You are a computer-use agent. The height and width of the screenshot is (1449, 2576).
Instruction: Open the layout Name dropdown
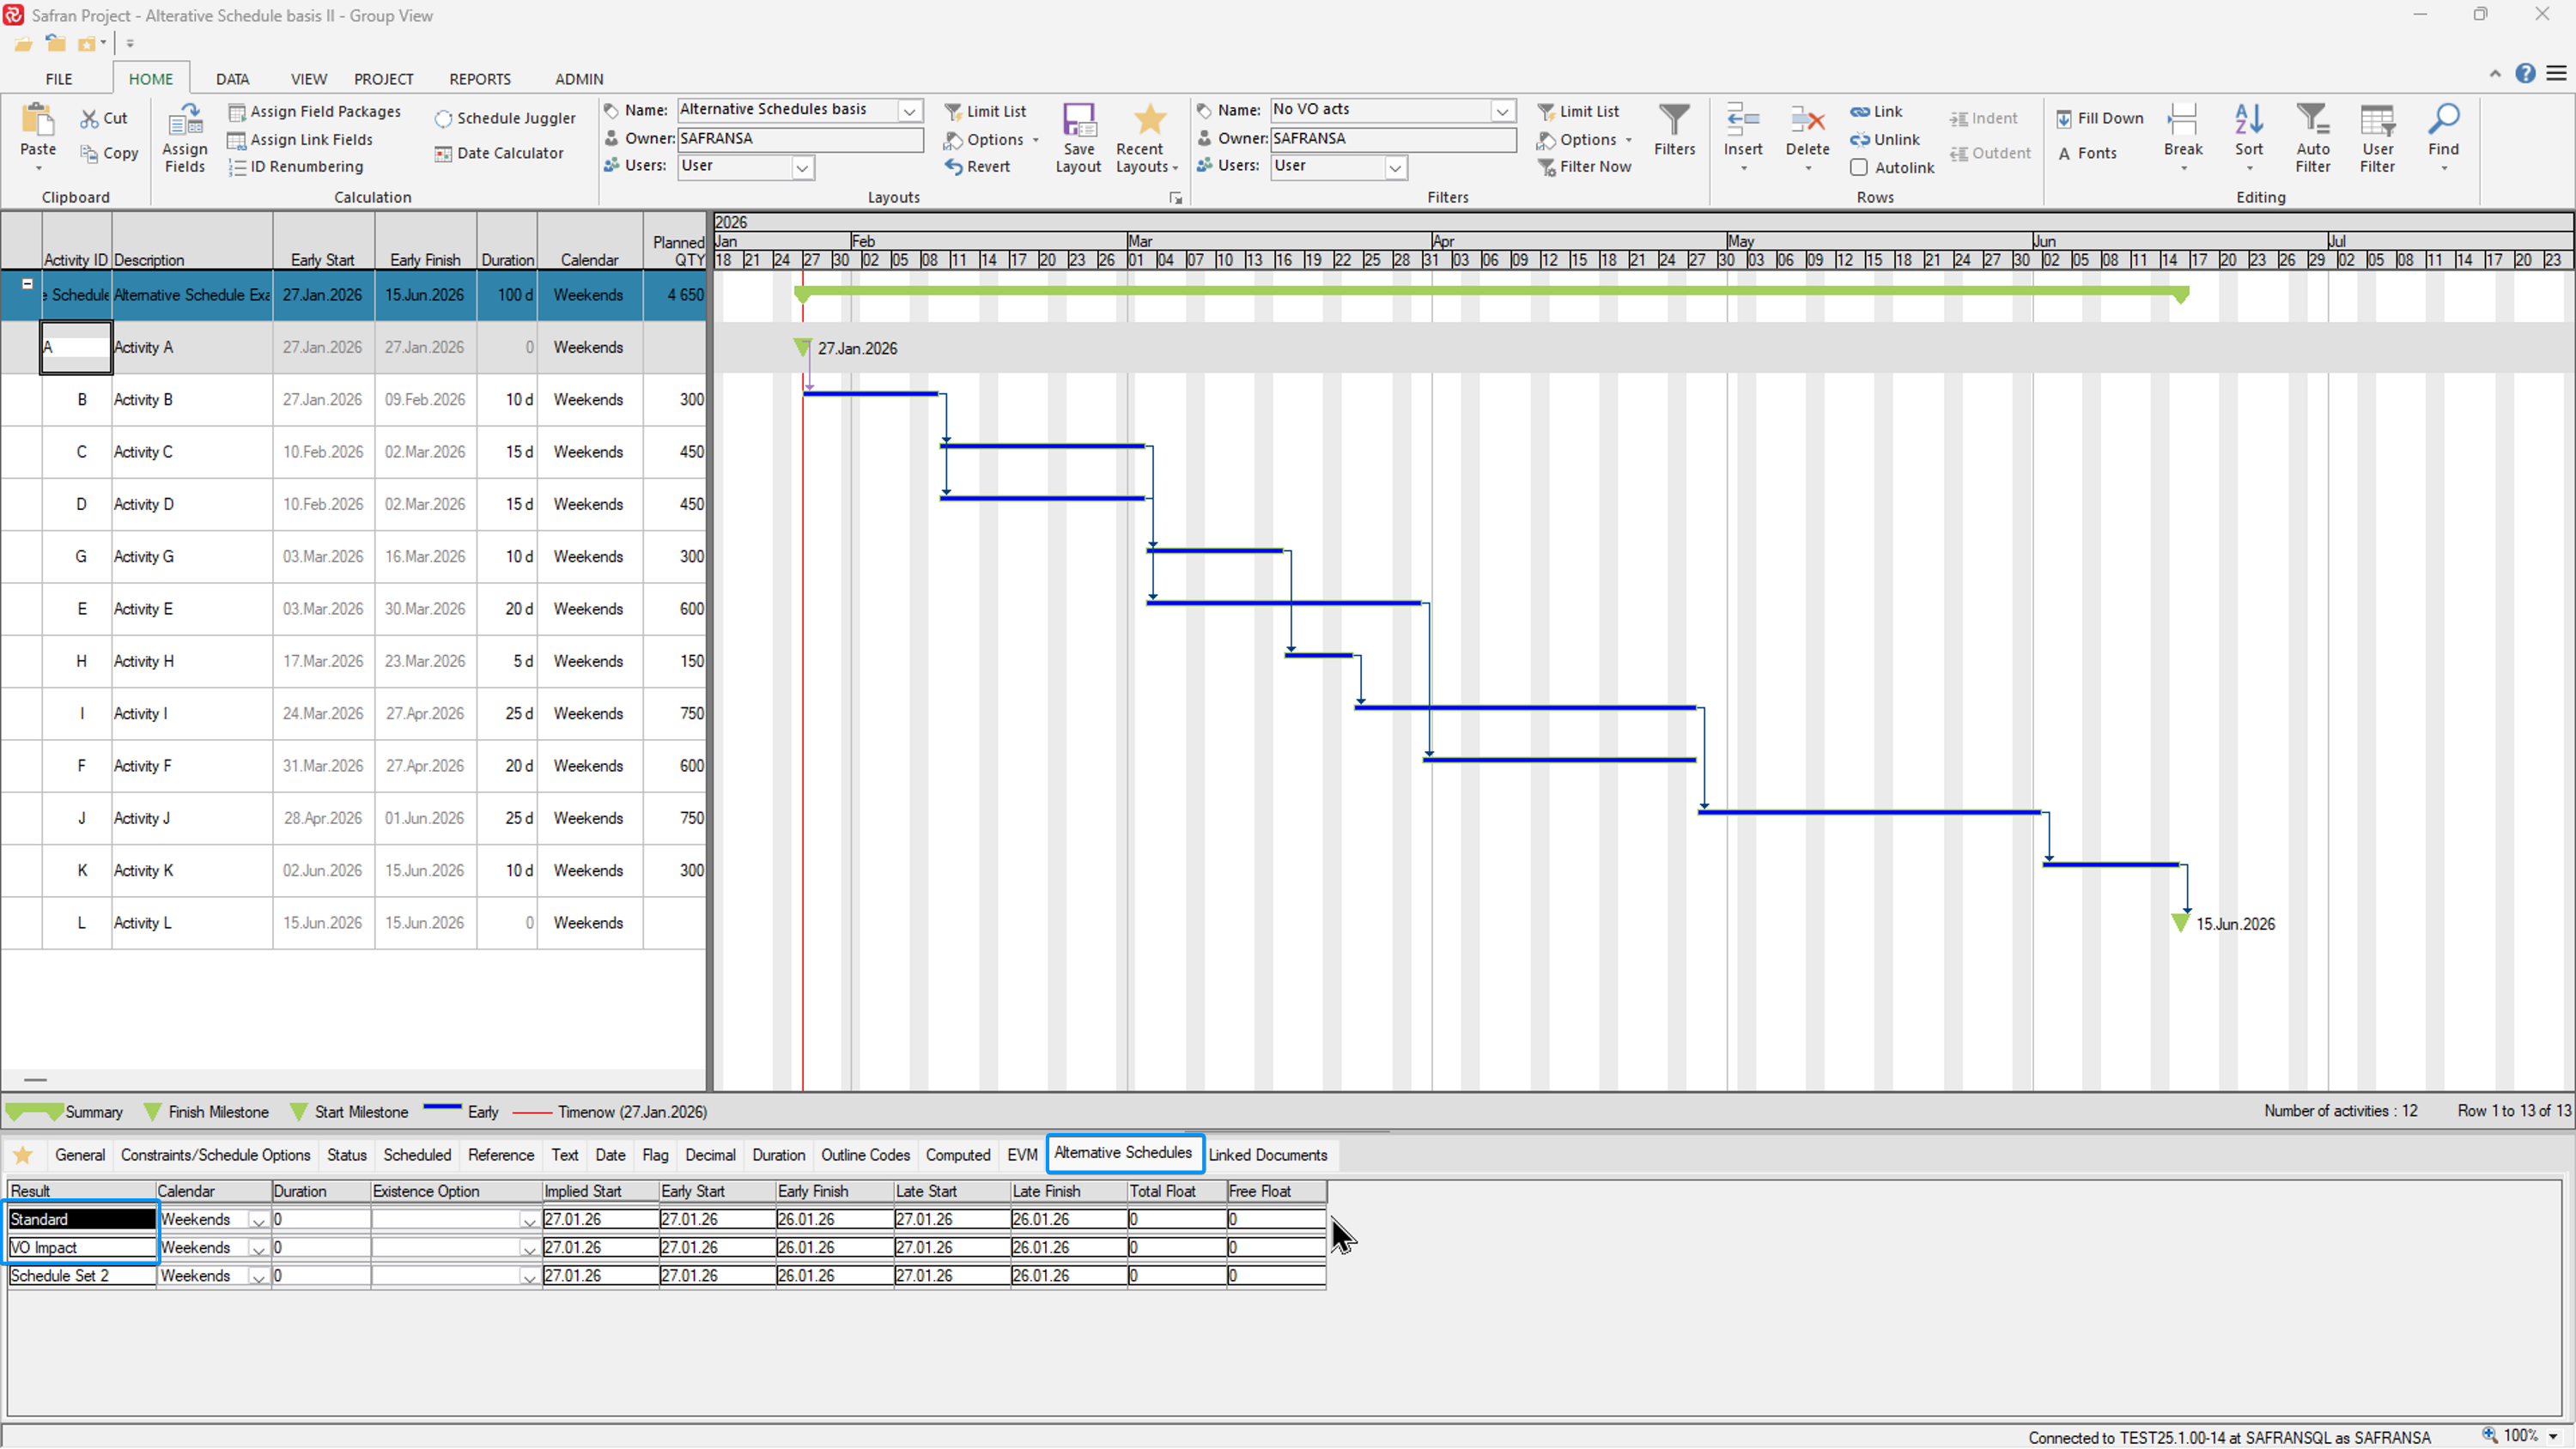[x=909, y=111]
